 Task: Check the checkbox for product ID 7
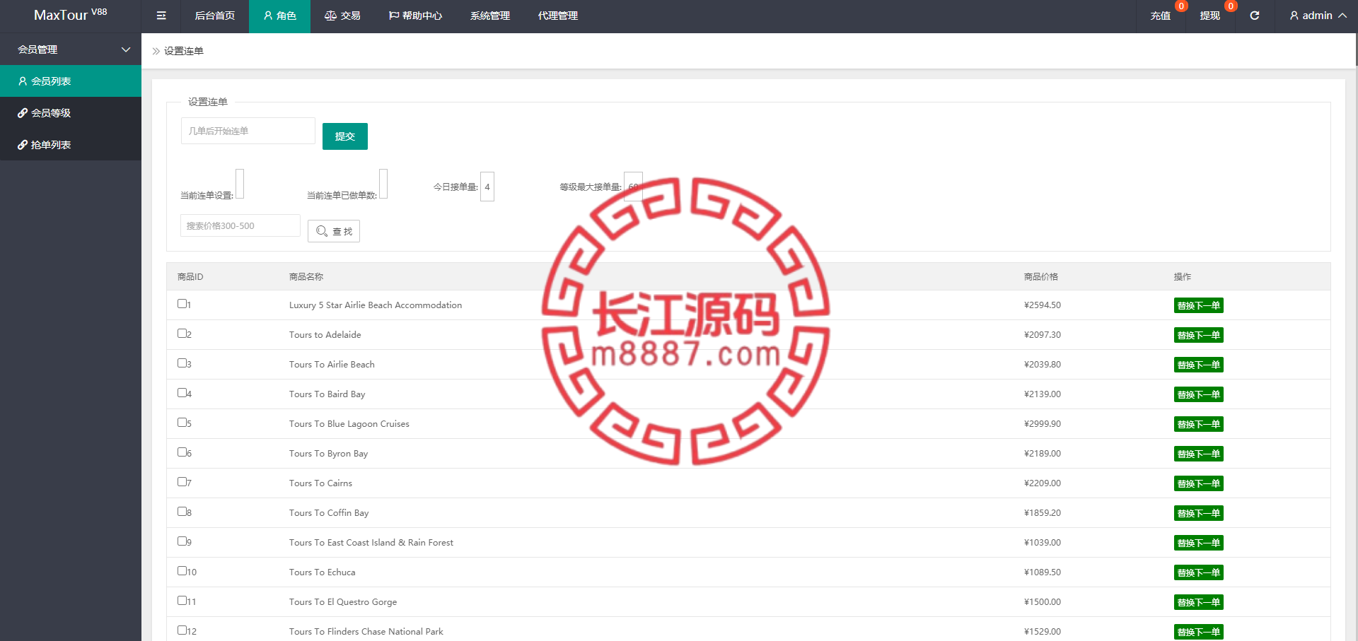tap(182, 482)
